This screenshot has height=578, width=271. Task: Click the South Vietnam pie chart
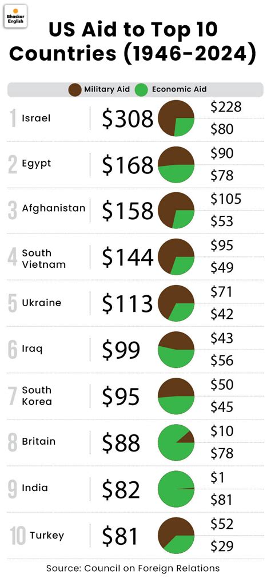[x=176, y=257]
